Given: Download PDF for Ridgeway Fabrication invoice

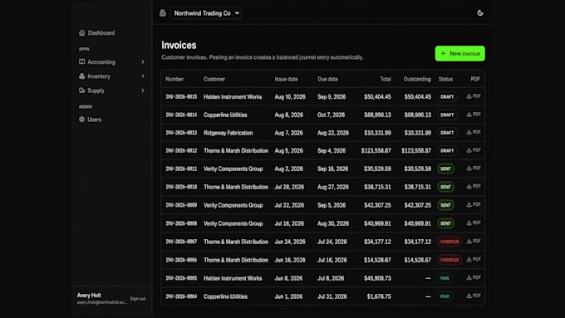Looking at the screenshot, I should (x=474, y=132).
